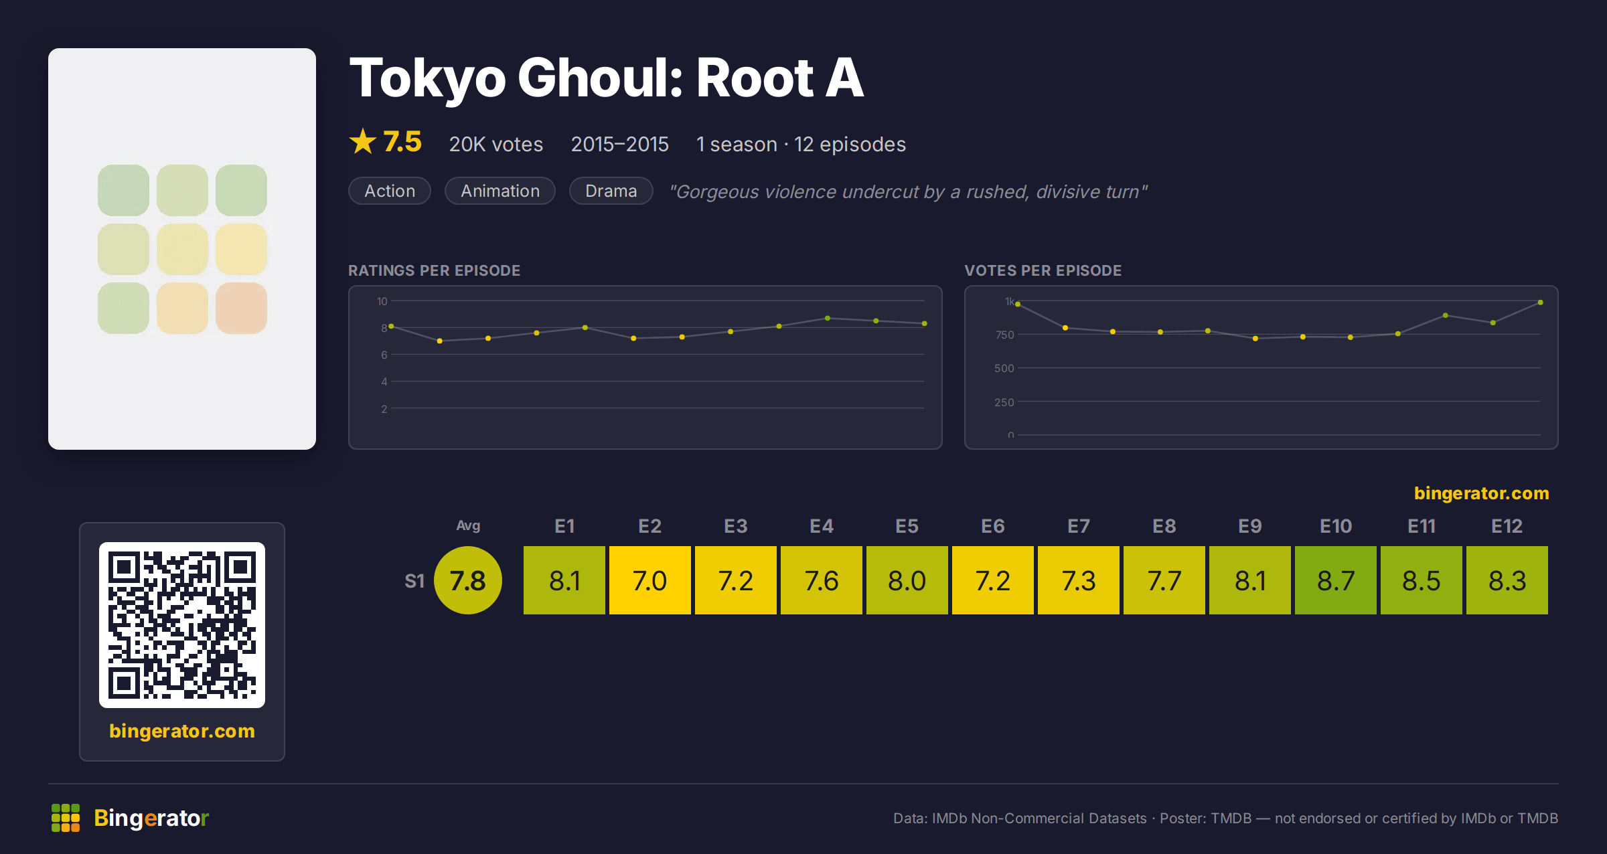Select the Animation genre tag
The width and height of the screenshot is (1607, 854).
click(x=500, y=191)
